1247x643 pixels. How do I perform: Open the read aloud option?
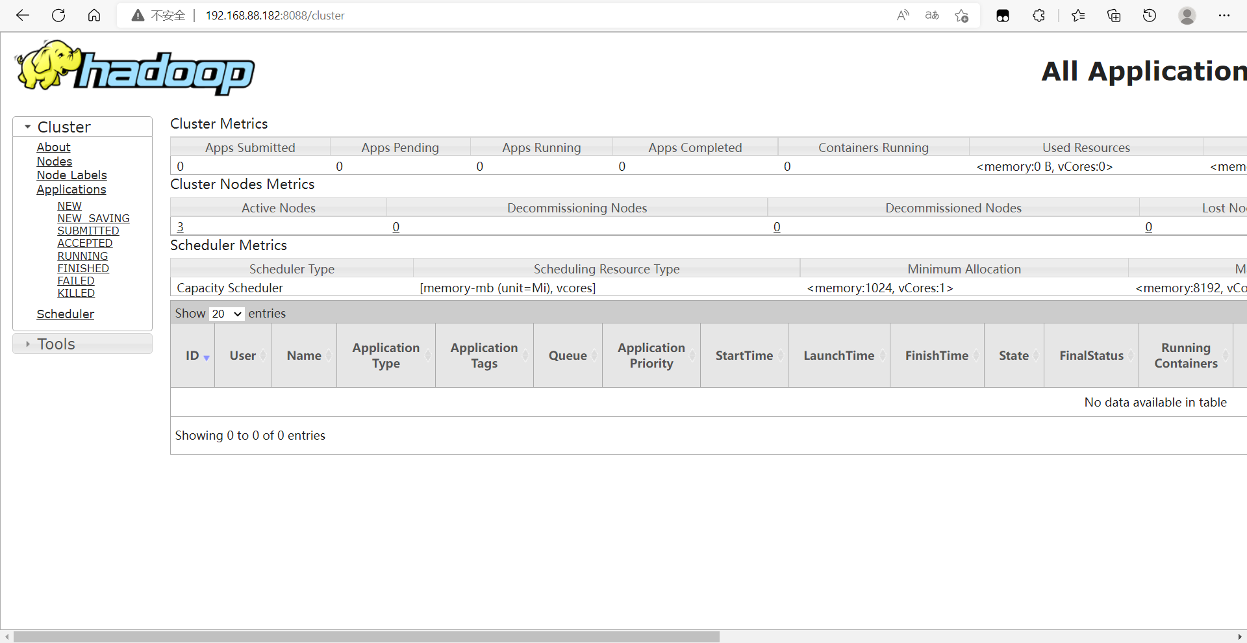[903, 16]
